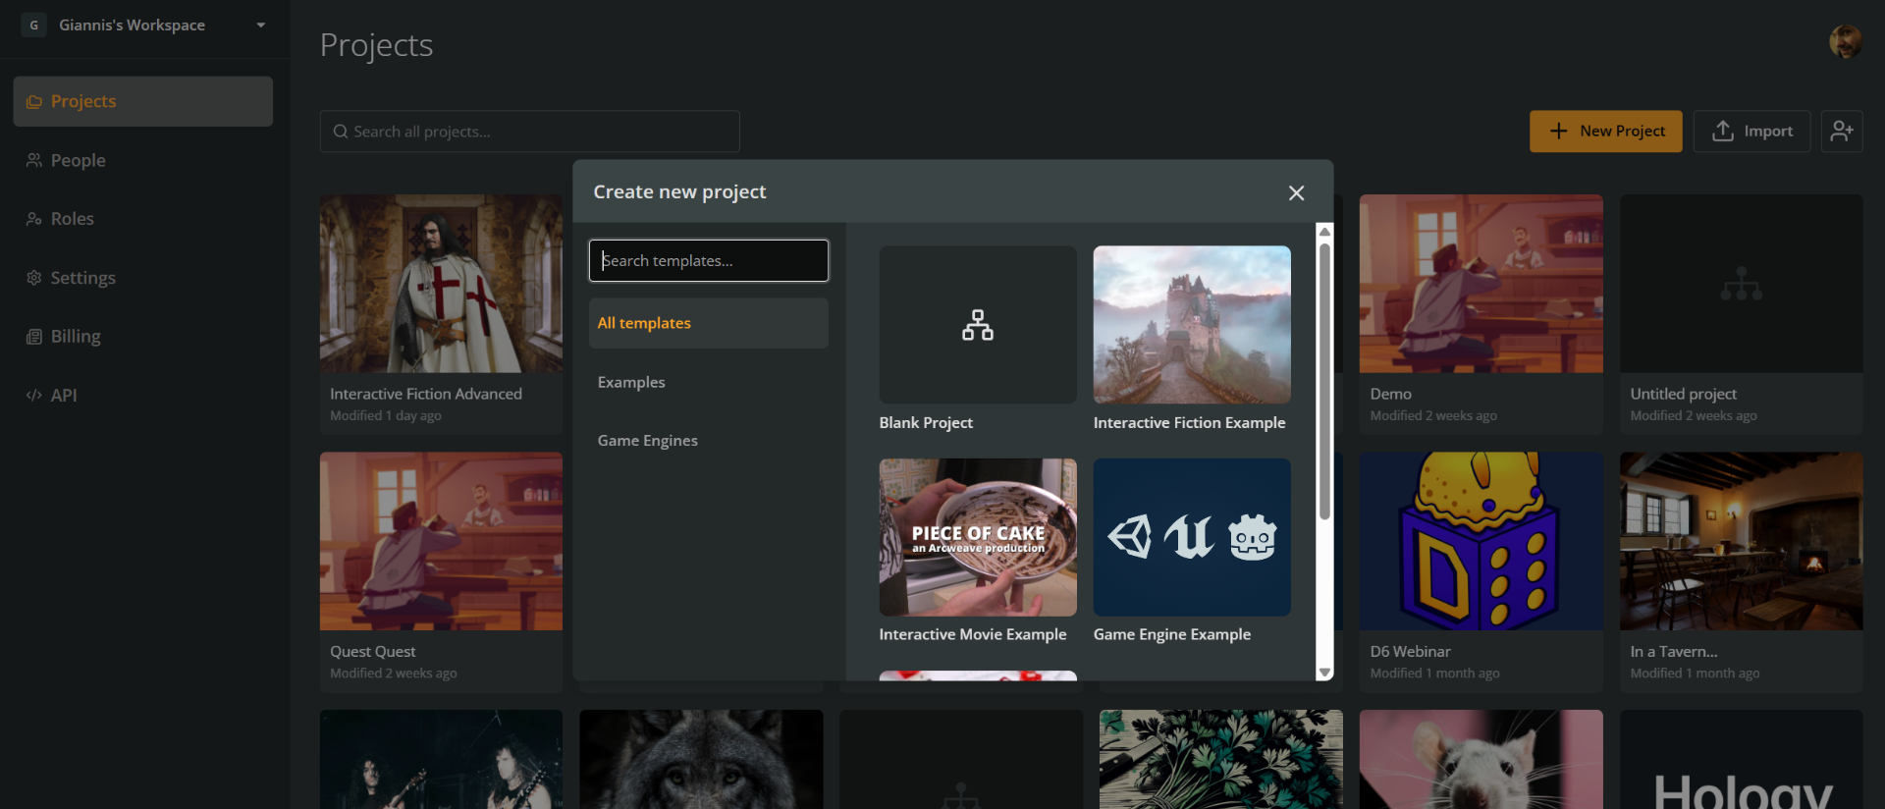Select the Examples template category
The width and height of the screenshot is (1885, 809).
(x=709, y=382)
